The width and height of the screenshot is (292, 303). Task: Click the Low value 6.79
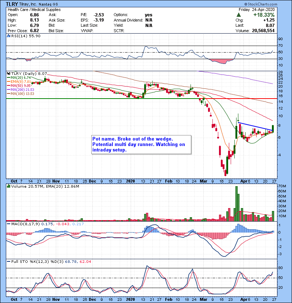34,25
